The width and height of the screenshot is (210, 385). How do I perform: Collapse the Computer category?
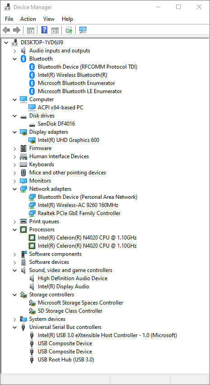coord(15,99)
